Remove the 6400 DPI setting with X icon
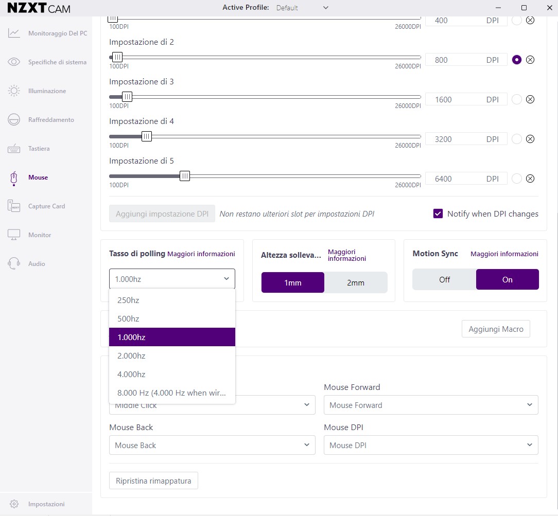The height and width of the screenshot is (516, 558). pos(530,179)
